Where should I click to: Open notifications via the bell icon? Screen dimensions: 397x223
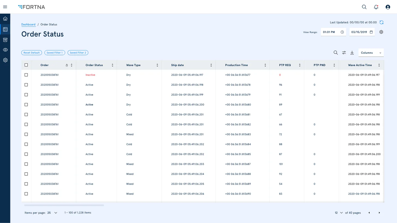click(x=376, y=7)
